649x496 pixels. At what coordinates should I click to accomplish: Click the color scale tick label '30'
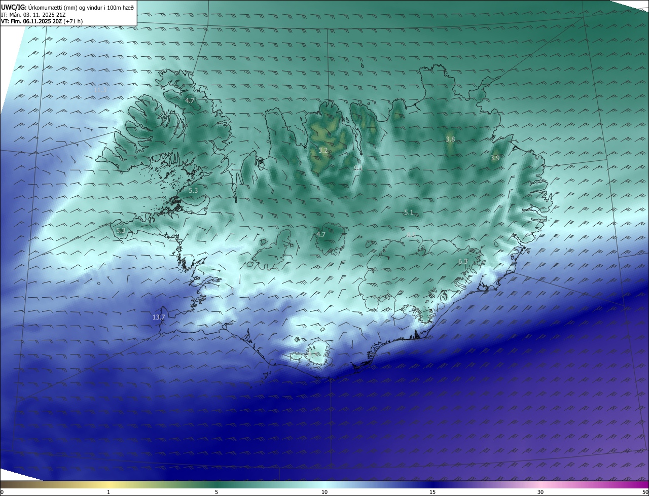[540, 492]
